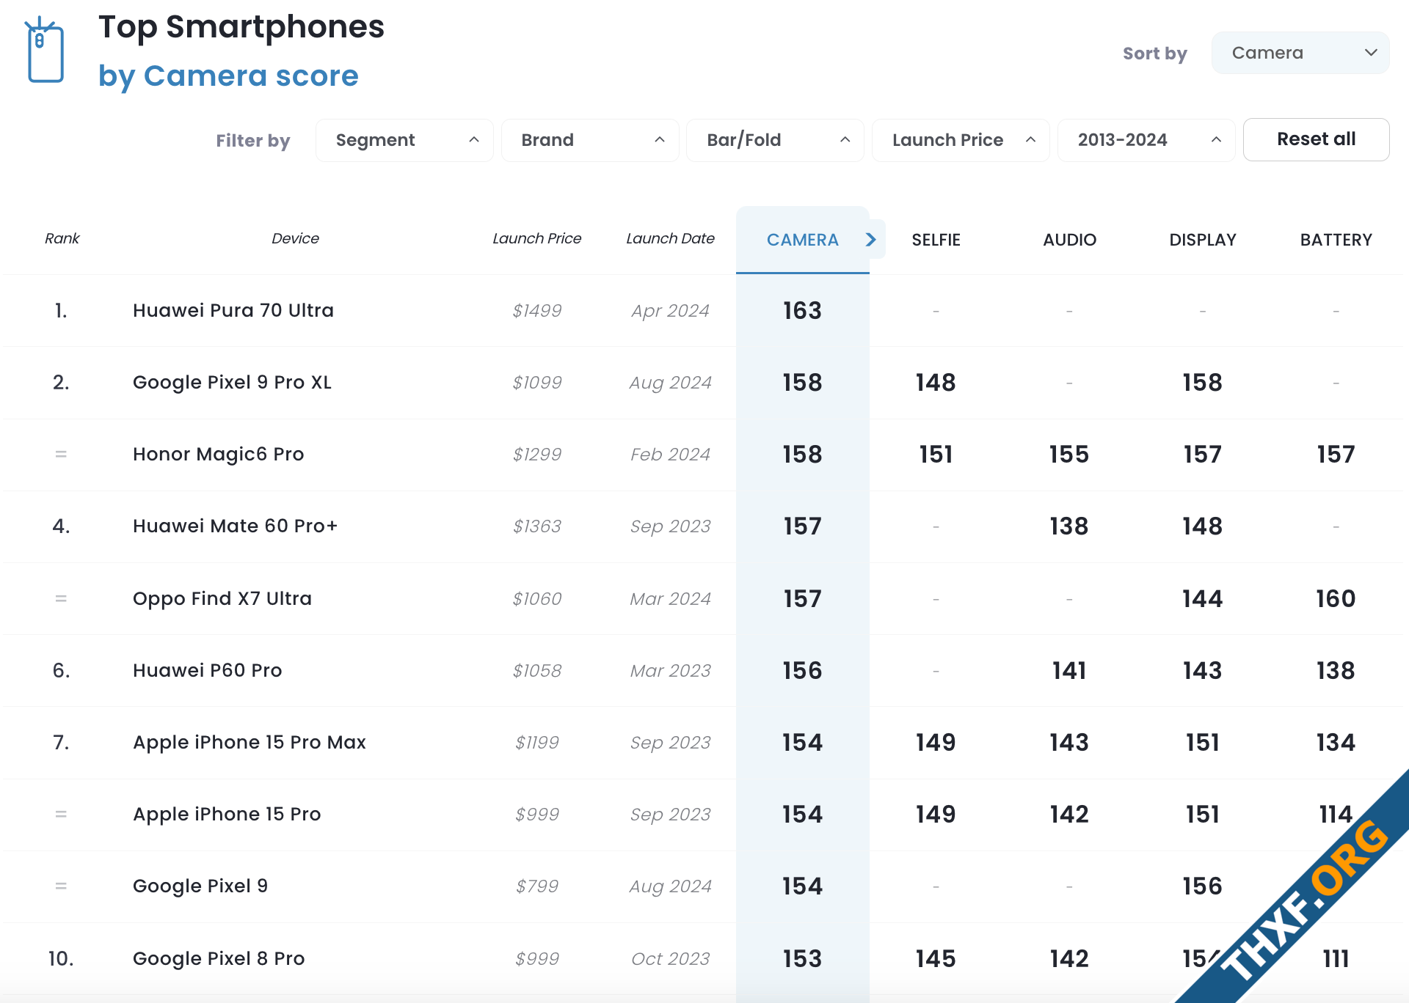Click audio score 141 for Huawei P60 Pro
Viewport: 1409px width, 1003px height.
pyautogui.click(x=1069, y=670)
